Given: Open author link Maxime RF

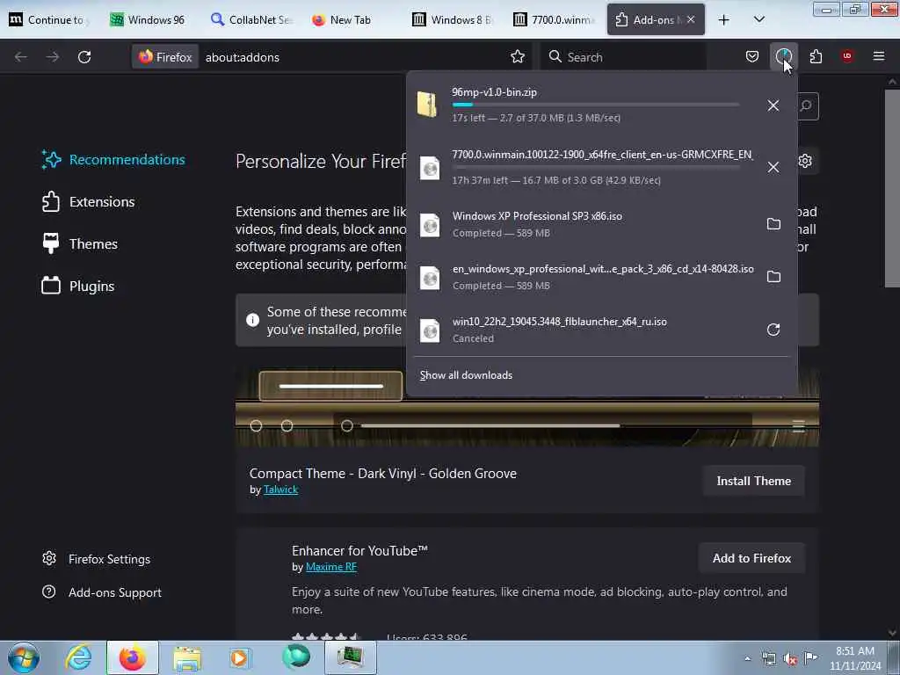Looking at the screenshot, I should tap(331, 567).
